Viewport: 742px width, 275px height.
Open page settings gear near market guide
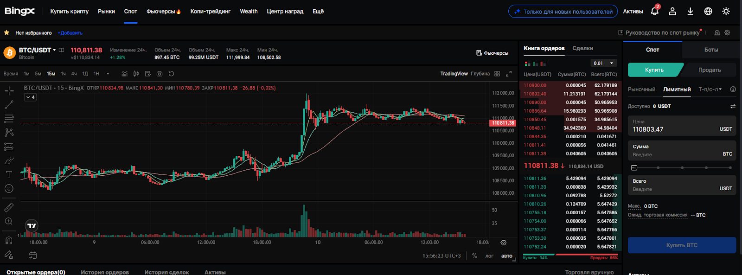pos(727,33)
